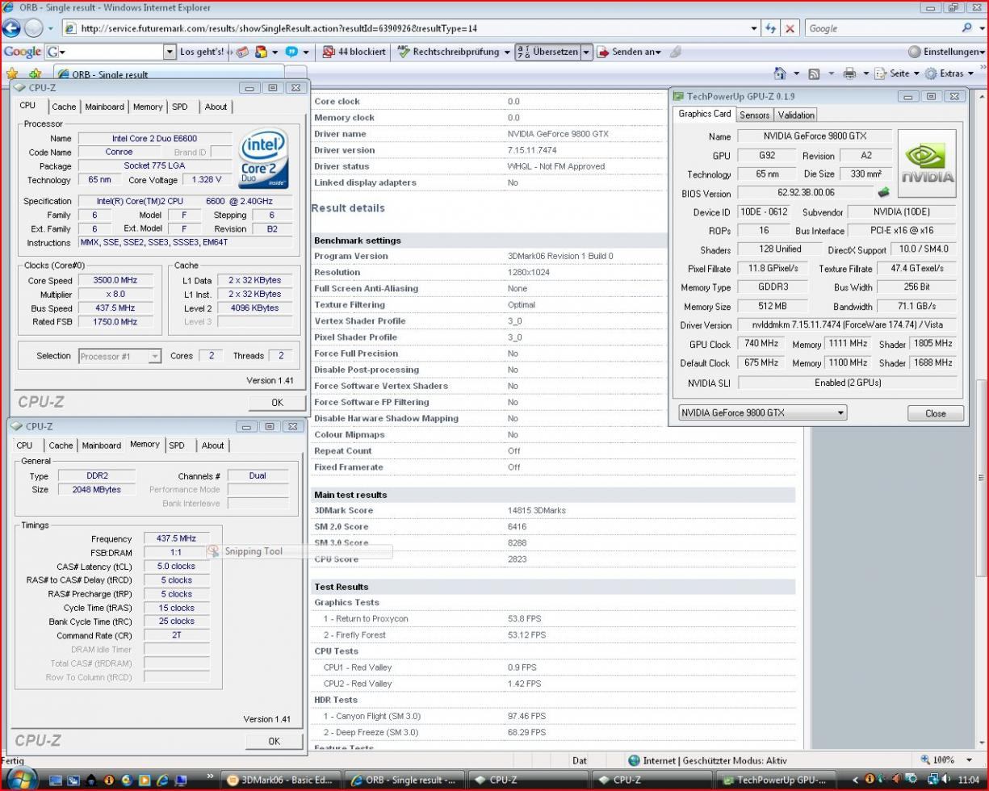Click the Einstellungen button on the Google toolbar
Viewport: 989px width, 791px height.
[945, 52]
